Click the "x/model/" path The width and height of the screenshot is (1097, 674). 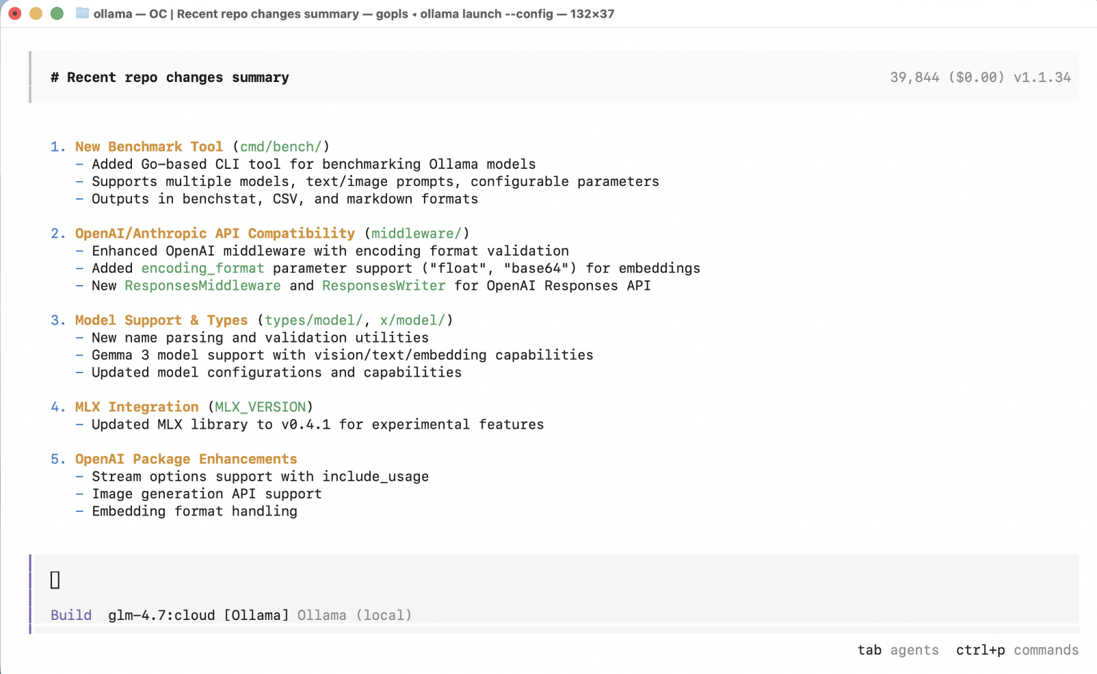[x=412, y=320]
